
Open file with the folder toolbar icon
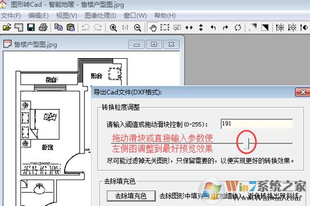pos(7,27)
